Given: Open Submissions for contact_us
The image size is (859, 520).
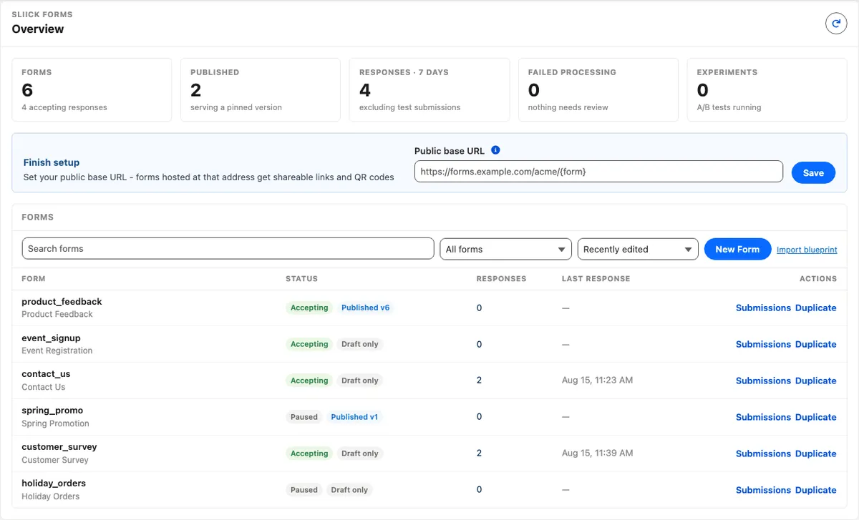Looking at the screenshot, I should (763, 381).
